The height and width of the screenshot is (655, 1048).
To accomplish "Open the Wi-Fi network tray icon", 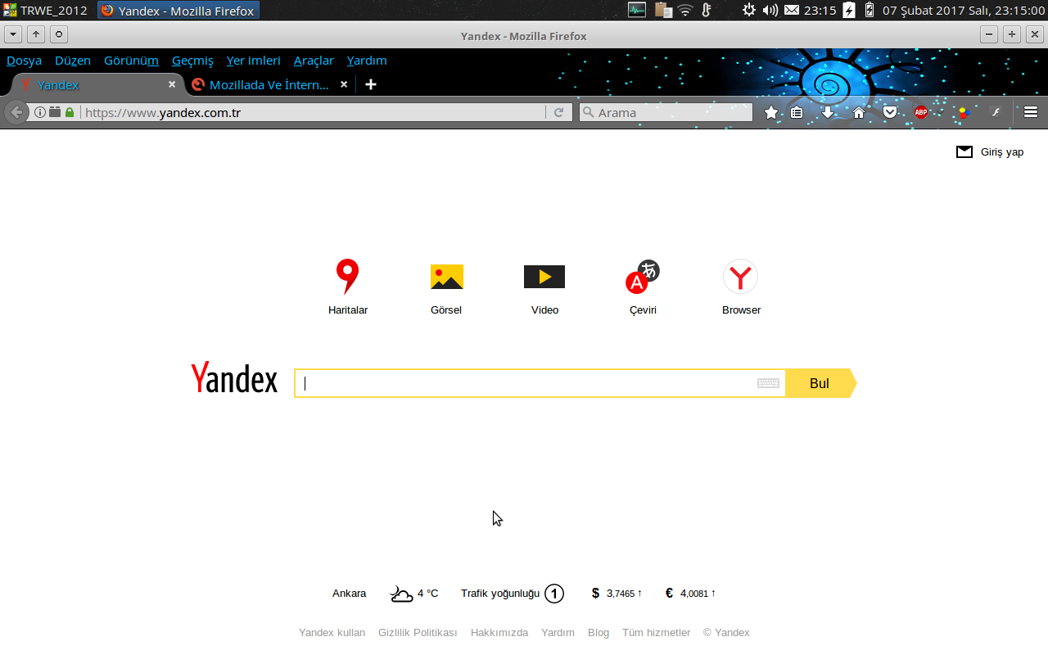I will [685, 11].
